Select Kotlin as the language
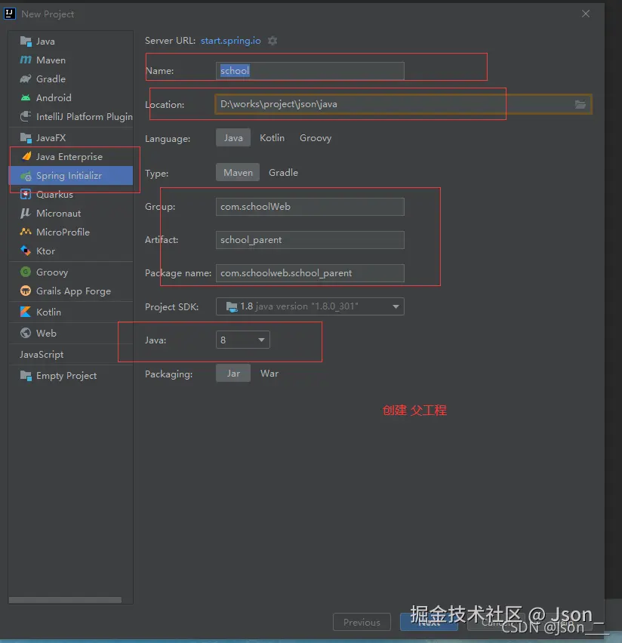Viewport: 622px width, 643px height. (272, 138)
